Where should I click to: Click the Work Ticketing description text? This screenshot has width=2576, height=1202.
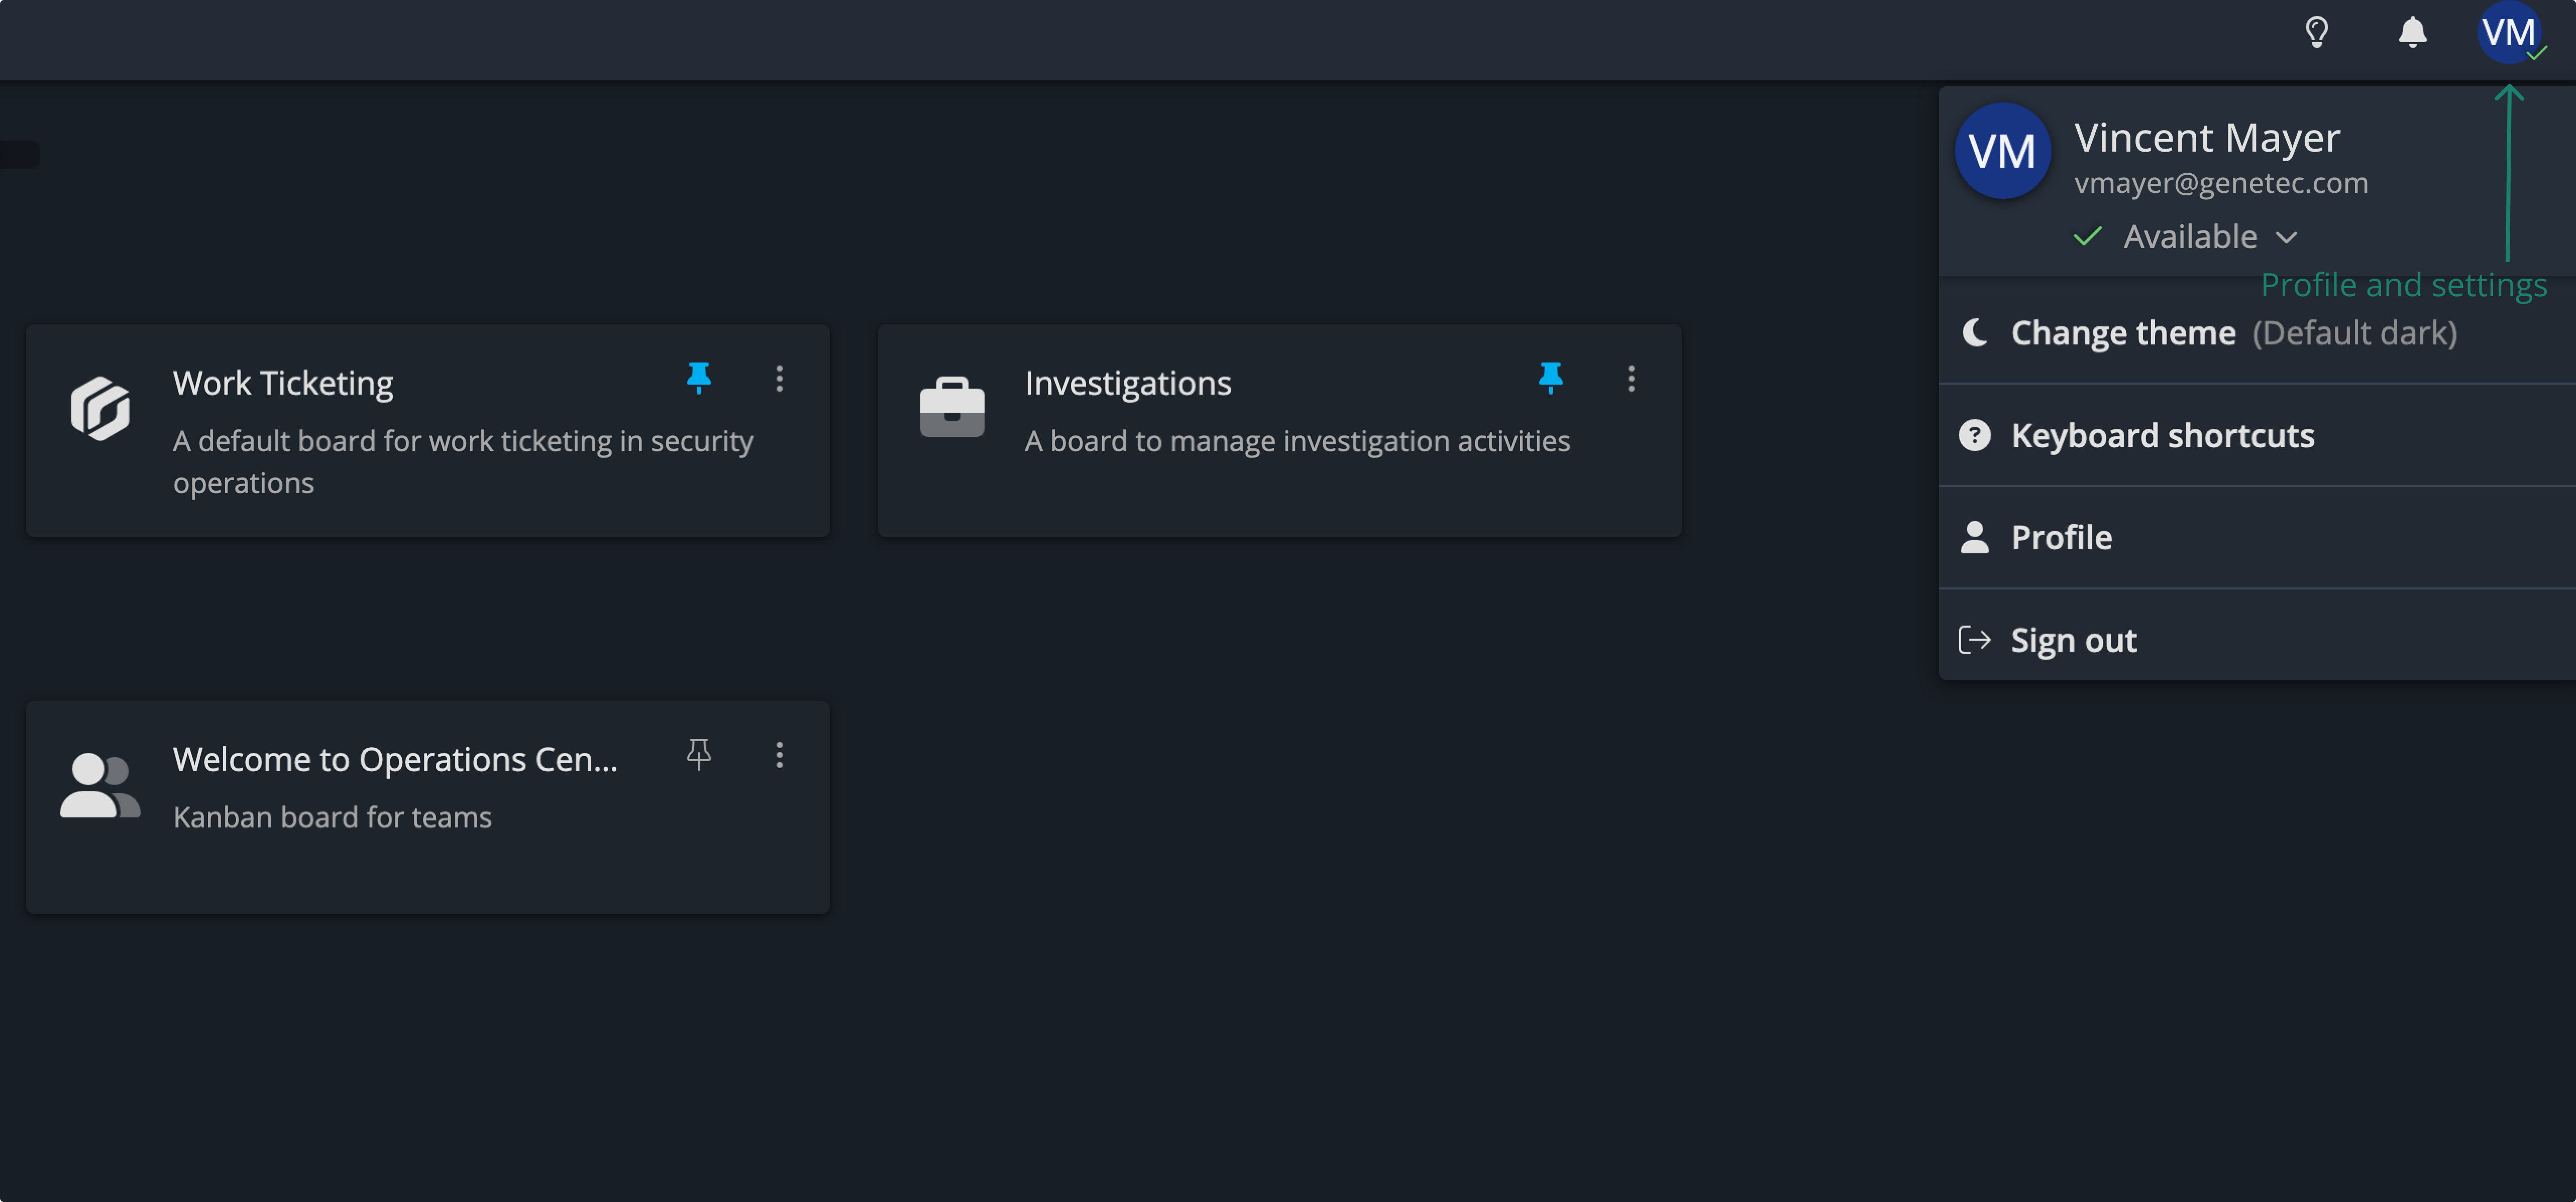click(463, 460)
